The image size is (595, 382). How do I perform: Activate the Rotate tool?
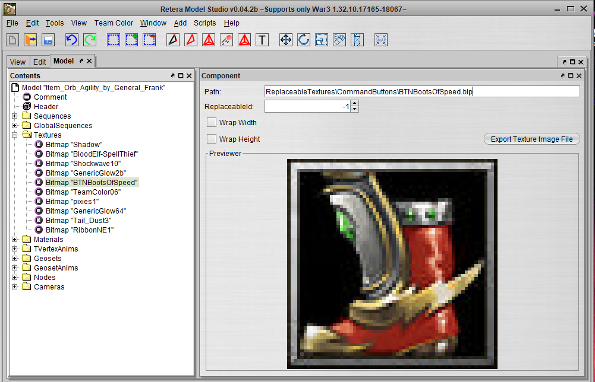click(304, 40)
